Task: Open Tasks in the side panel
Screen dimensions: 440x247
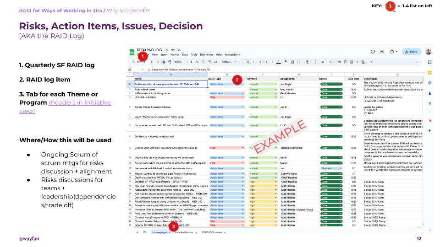Action: click(x=429, y=83)
